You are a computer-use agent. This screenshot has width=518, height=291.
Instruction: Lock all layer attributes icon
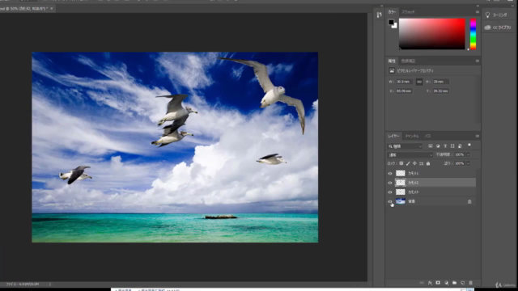428,163
